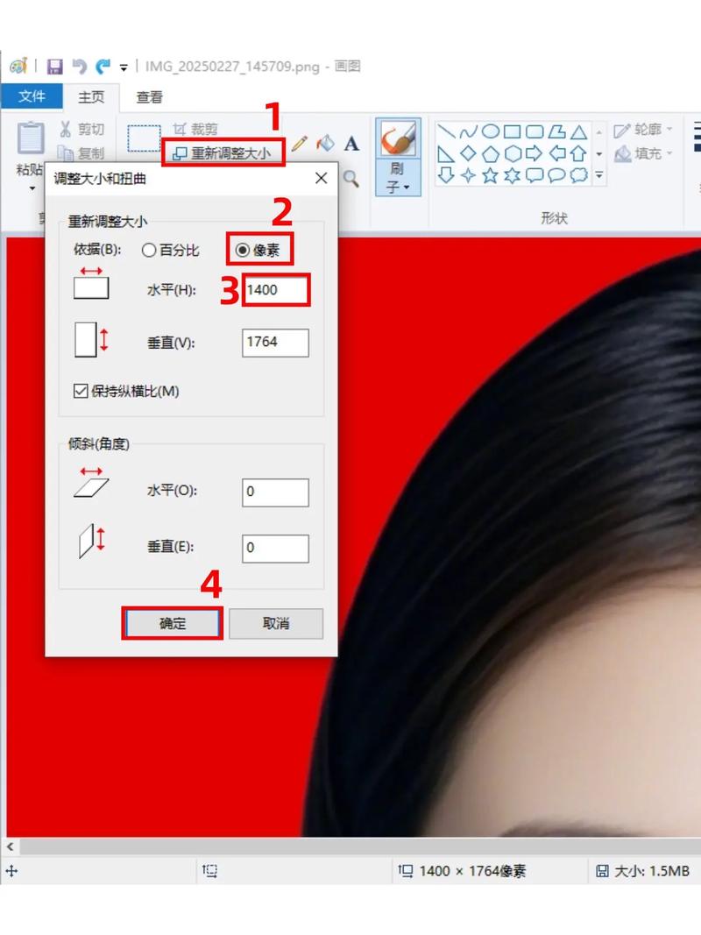The image size is (701, 935).
Task: Click the Save icon in quick access toolbar
Action: [56, 66]
